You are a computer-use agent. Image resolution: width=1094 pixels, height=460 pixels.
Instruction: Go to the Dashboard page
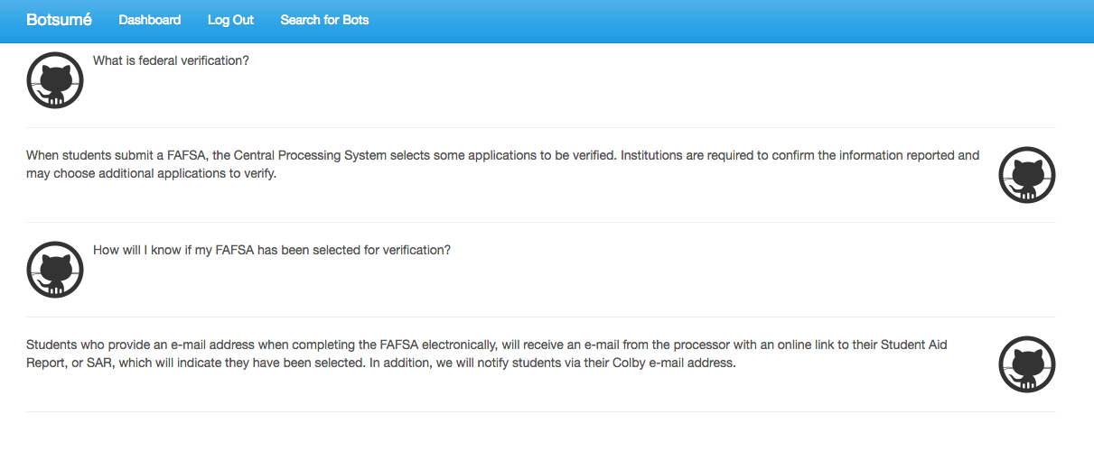149,20
